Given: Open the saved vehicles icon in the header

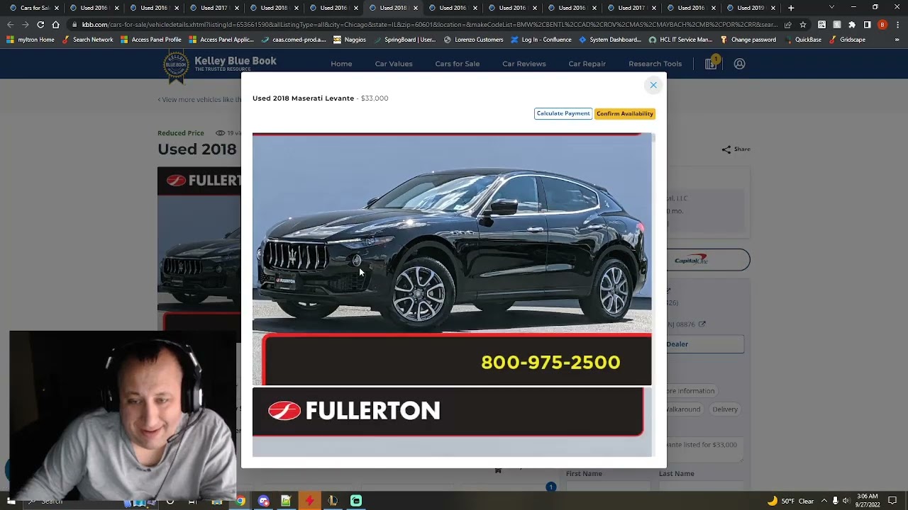Looking at the screenshot, I should [711, 64].
